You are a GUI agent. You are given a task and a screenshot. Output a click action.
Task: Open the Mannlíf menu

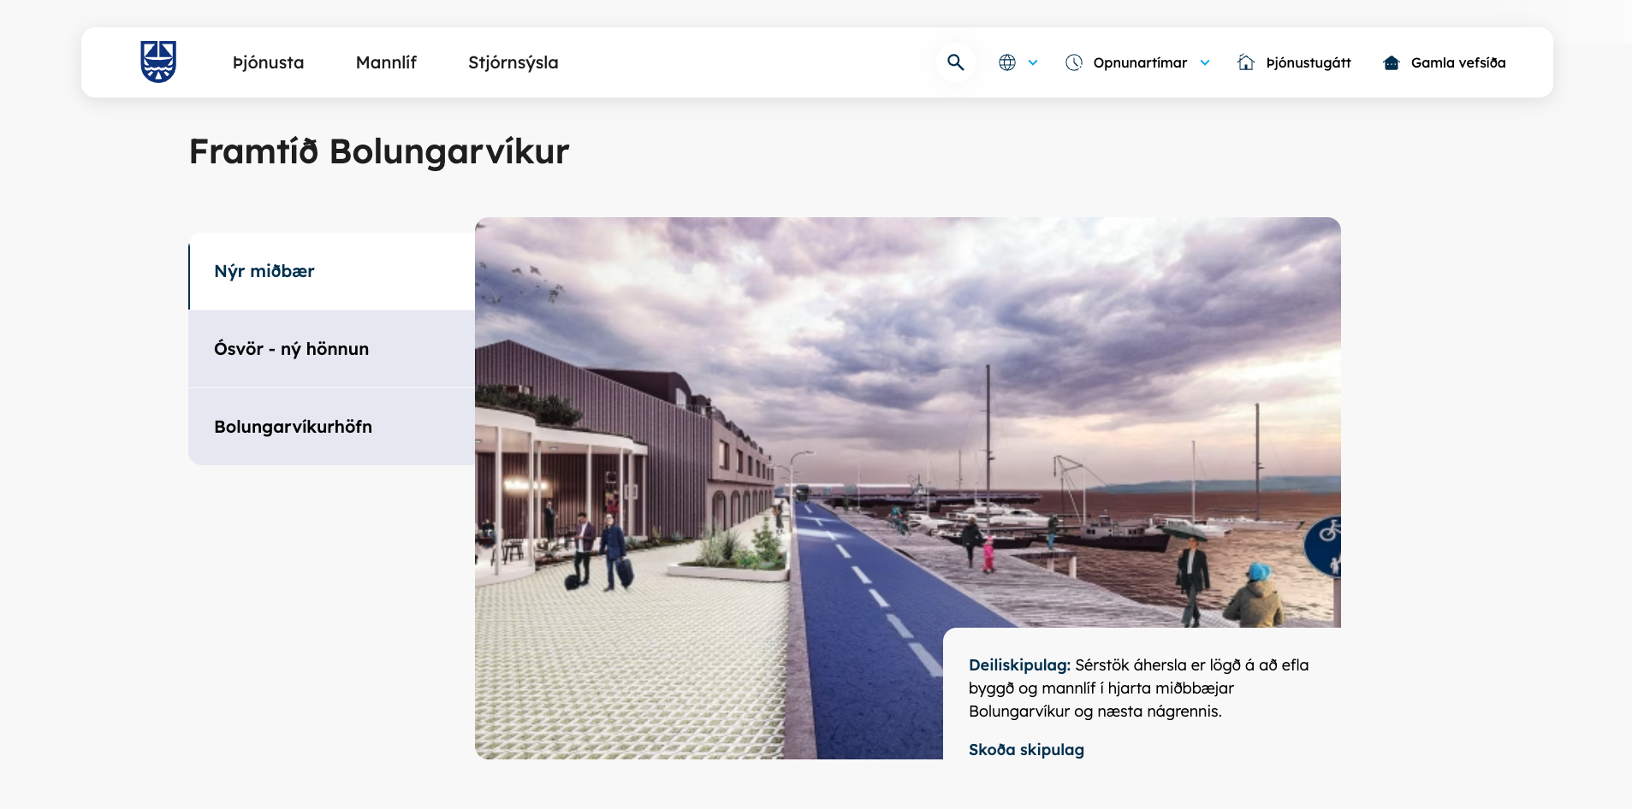click(386, 62)
